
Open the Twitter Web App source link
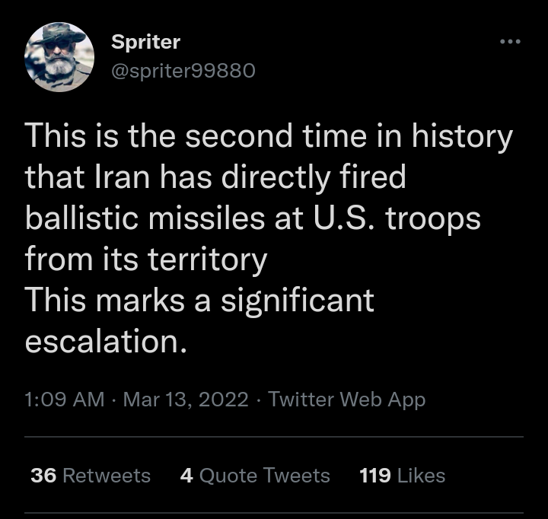coord(346,400)
